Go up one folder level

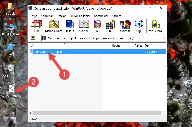pyautogui.click(x=33, y=38)
